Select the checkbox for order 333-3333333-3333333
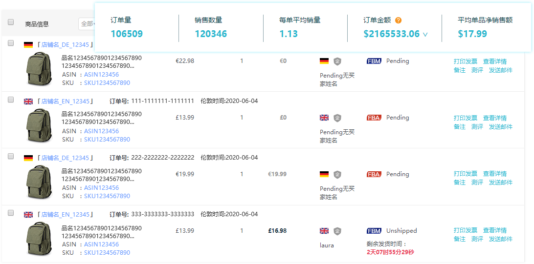This screenshot has width=534, height=264. point(11,213)
